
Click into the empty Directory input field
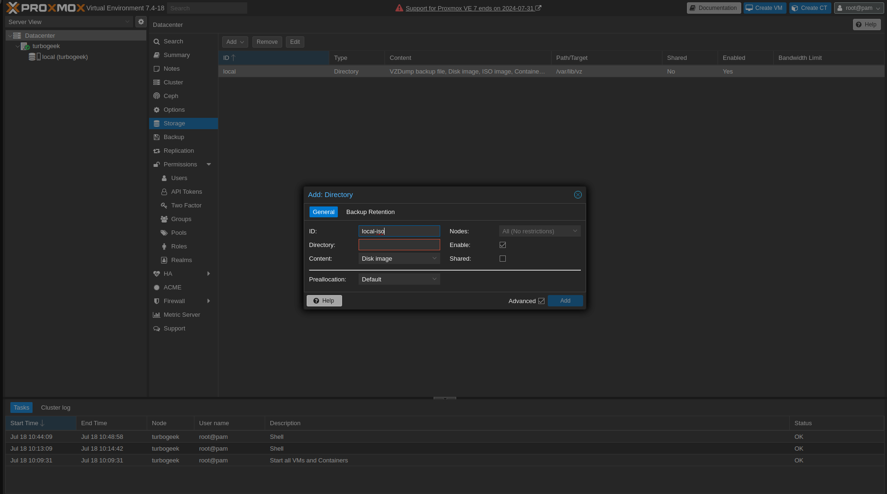point(399,245)
